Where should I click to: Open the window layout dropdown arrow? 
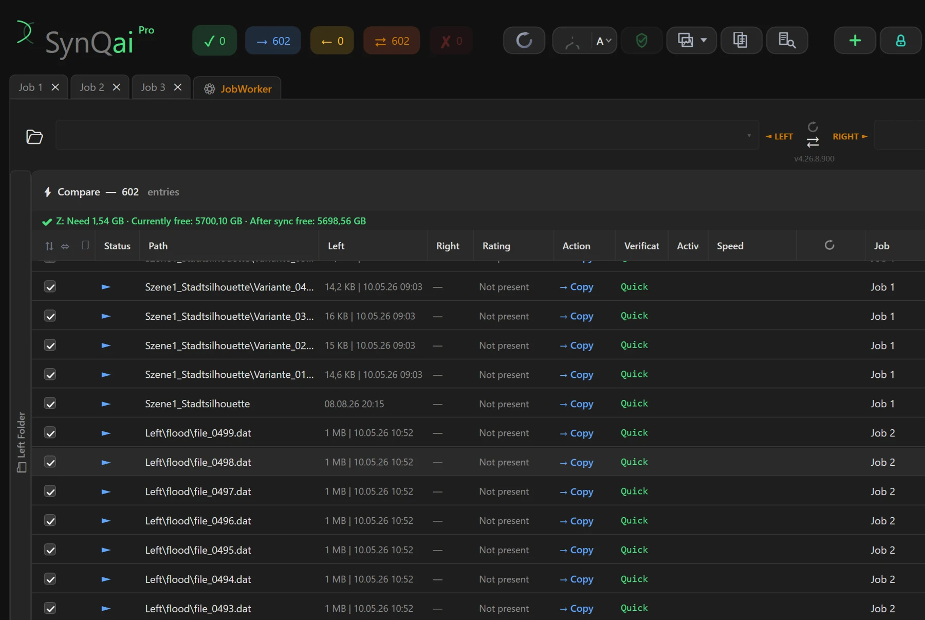point(704,40)
